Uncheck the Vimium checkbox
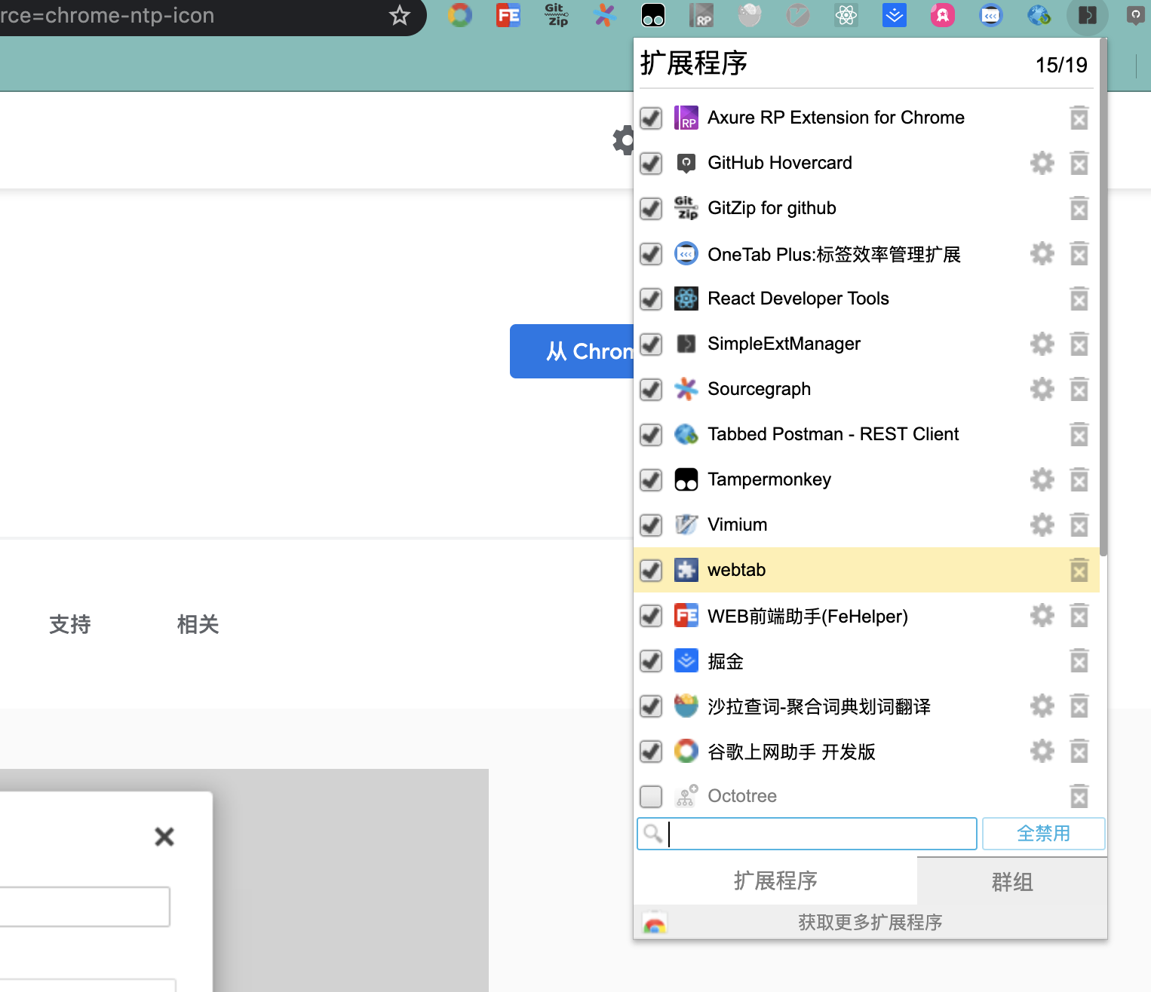Viewport: 1151px width, 992px height. pos(651,525)
